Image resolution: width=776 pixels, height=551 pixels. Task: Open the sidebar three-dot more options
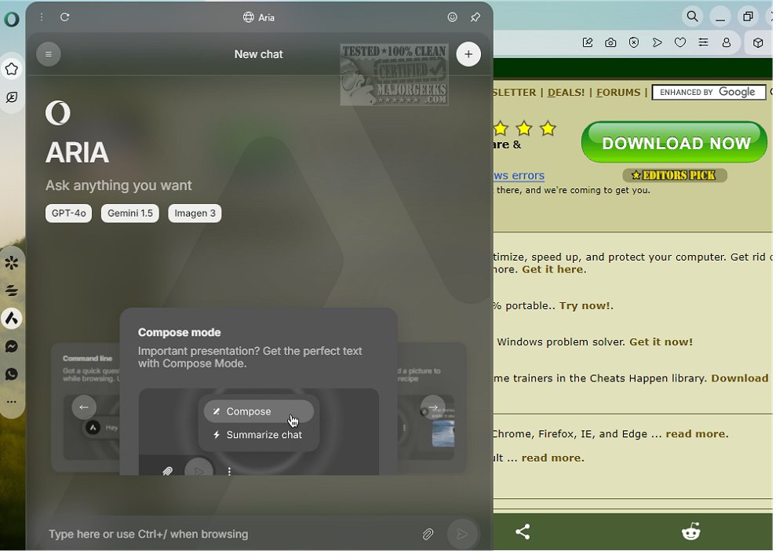click(12, 402)
